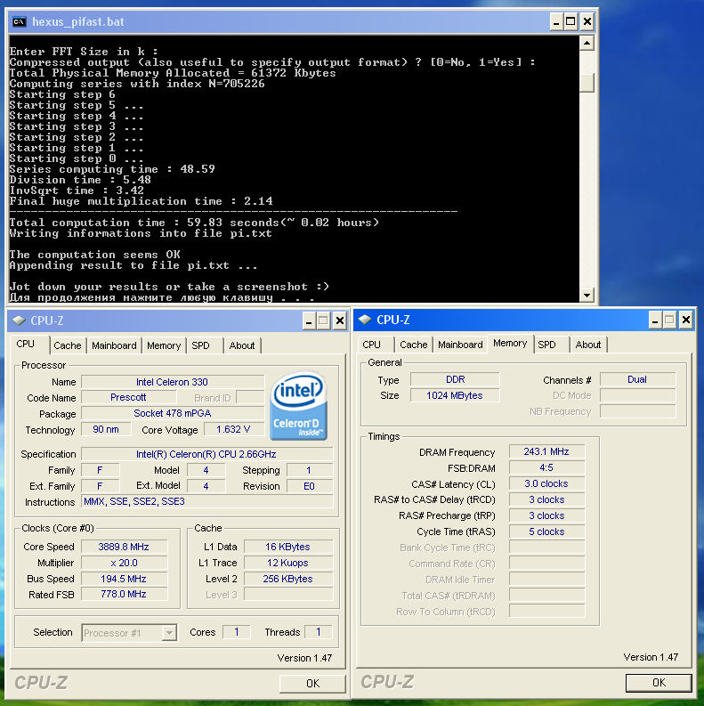
Task: Open Memory tab in left CPU-Z window
Action: pos(164,345)
